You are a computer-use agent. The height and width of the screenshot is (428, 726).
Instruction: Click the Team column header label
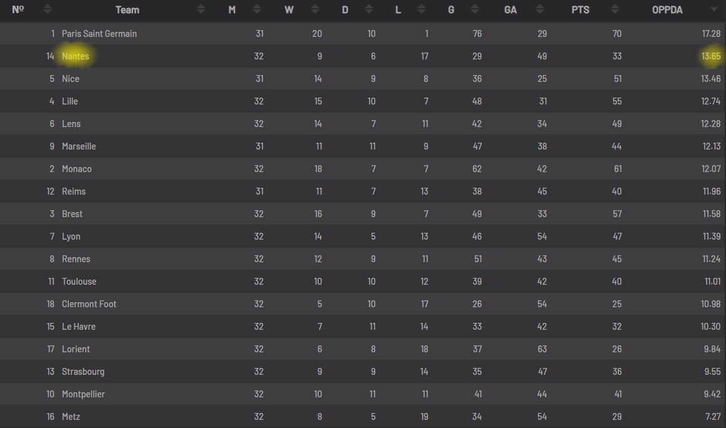tap(127, 10)
